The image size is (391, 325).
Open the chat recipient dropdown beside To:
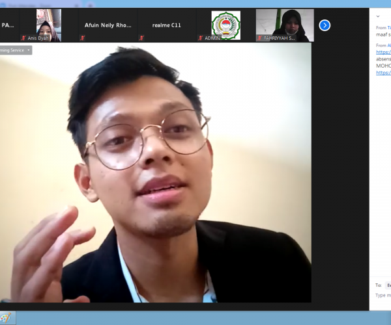pyautogui.click(x=388, y=285)
